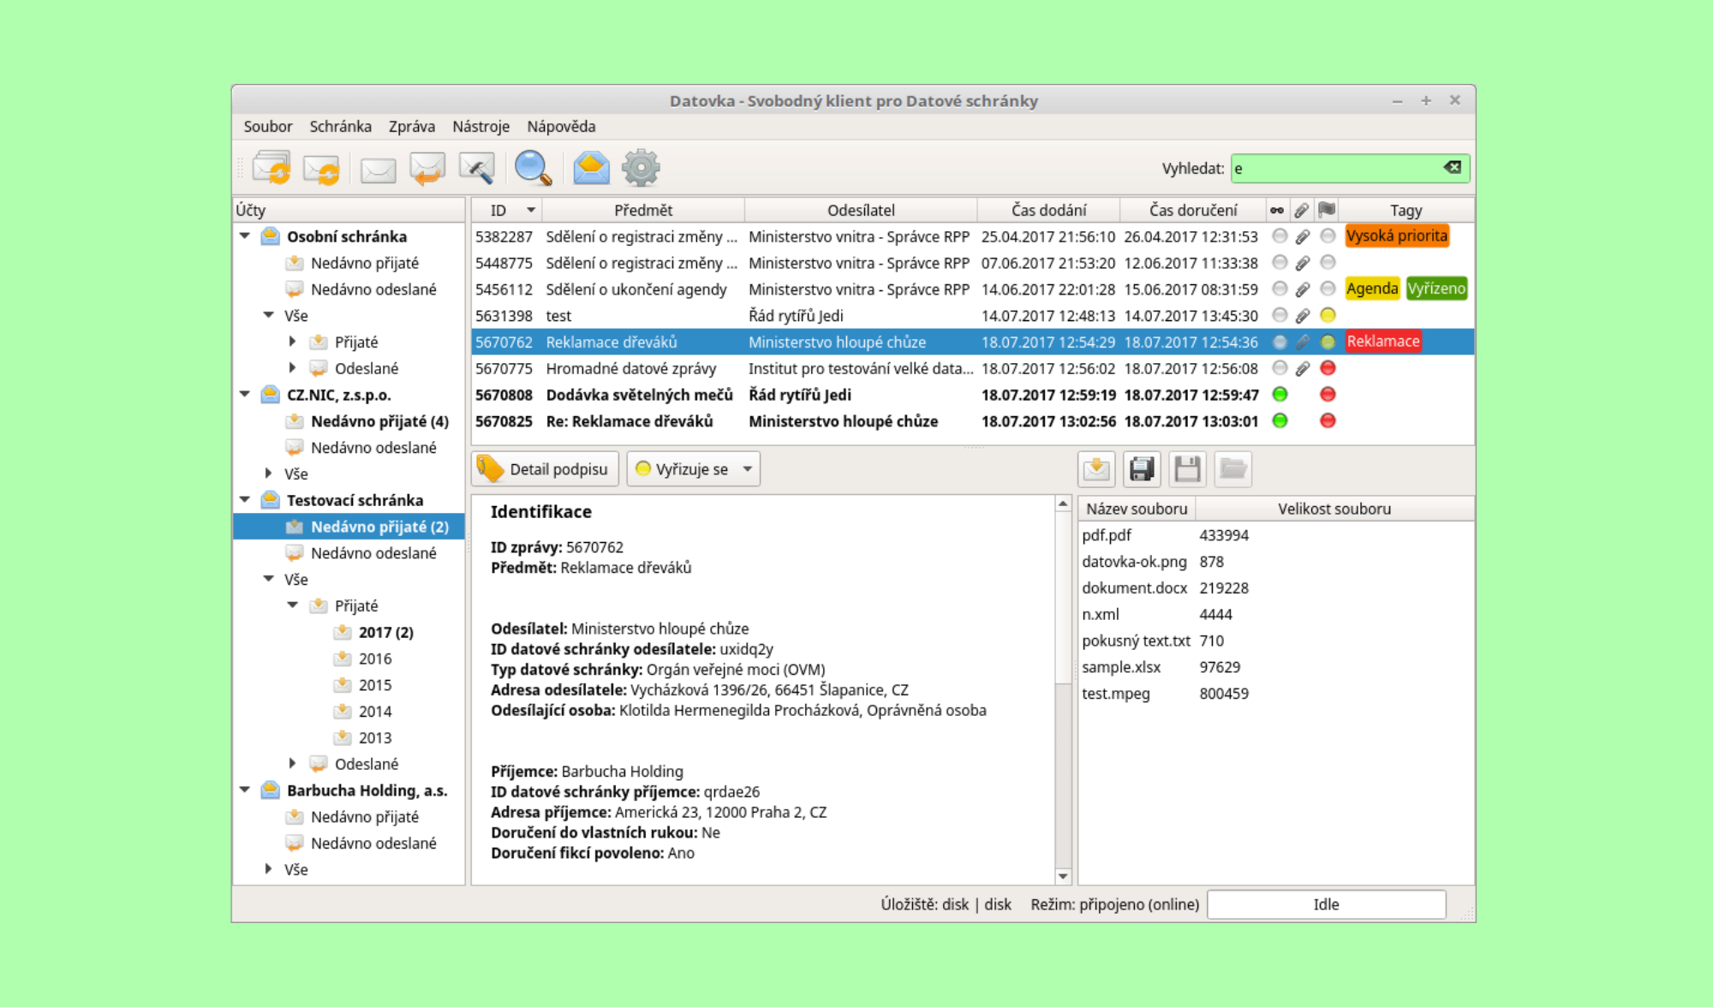The height and width of the screenshot is (1007, 1713).
Task: Open attachment folder icon
Action: click(x=1233, y=468)
